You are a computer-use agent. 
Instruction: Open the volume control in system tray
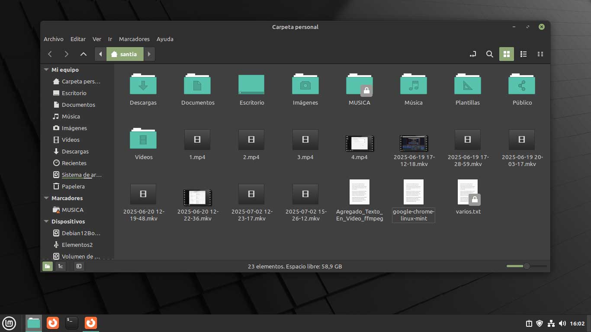562,323
